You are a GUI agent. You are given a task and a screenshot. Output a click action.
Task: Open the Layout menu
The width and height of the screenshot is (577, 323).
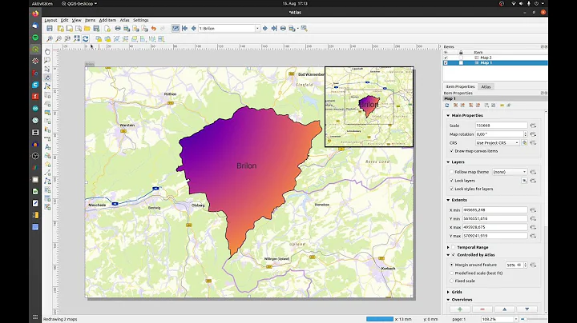[x=50, y=20]
